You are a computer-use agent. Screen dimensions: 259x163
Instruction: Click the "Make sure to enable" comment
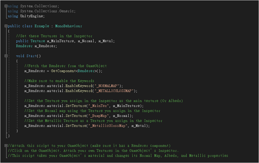pos(59,81)
